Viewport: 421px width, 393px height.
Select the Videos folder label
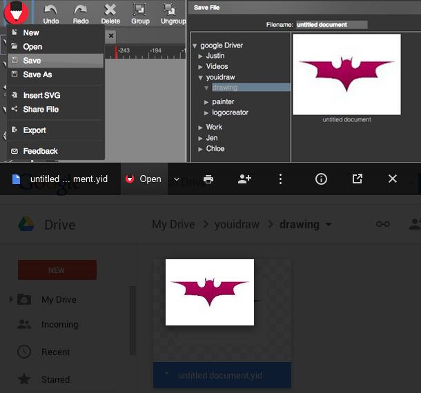tap(217, 66)
